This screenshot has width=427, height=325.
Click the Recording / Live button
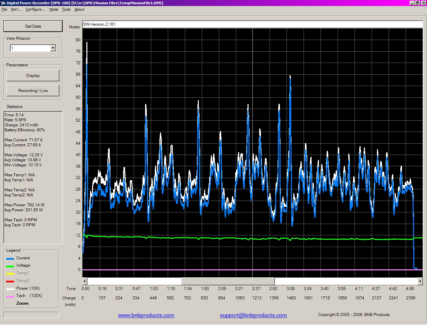coord(32,90)
